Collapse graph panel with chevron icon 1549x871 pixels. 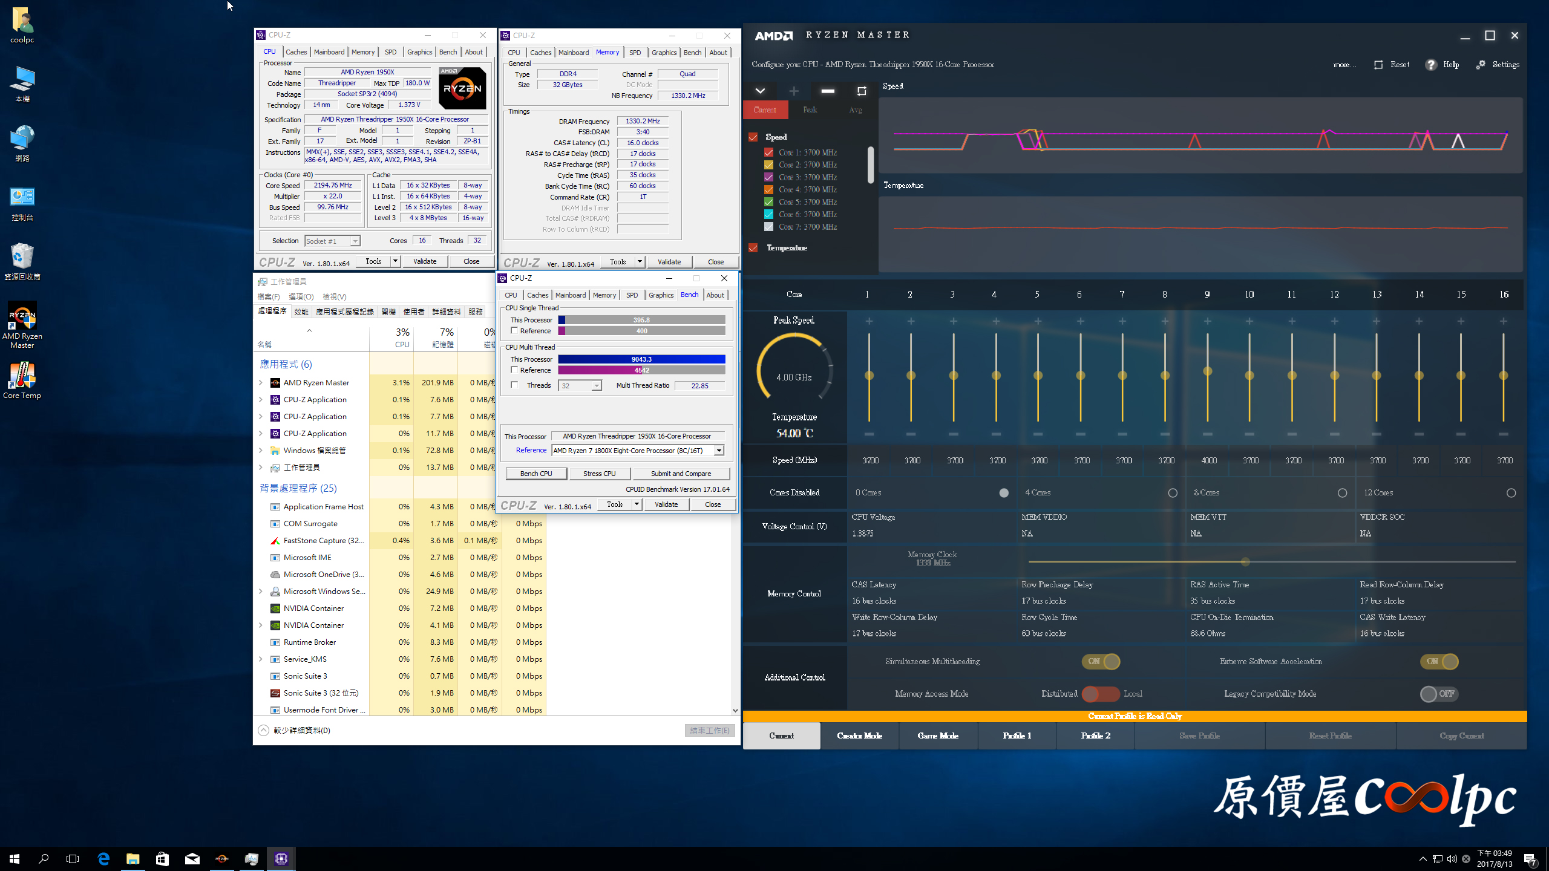click(760, 91)
